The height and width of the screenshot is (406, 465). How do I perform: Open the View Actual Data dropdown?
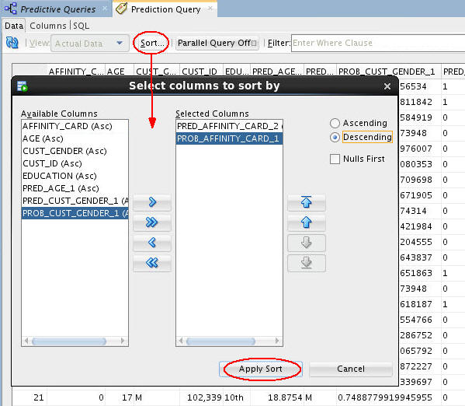click(x=90, y=44)
